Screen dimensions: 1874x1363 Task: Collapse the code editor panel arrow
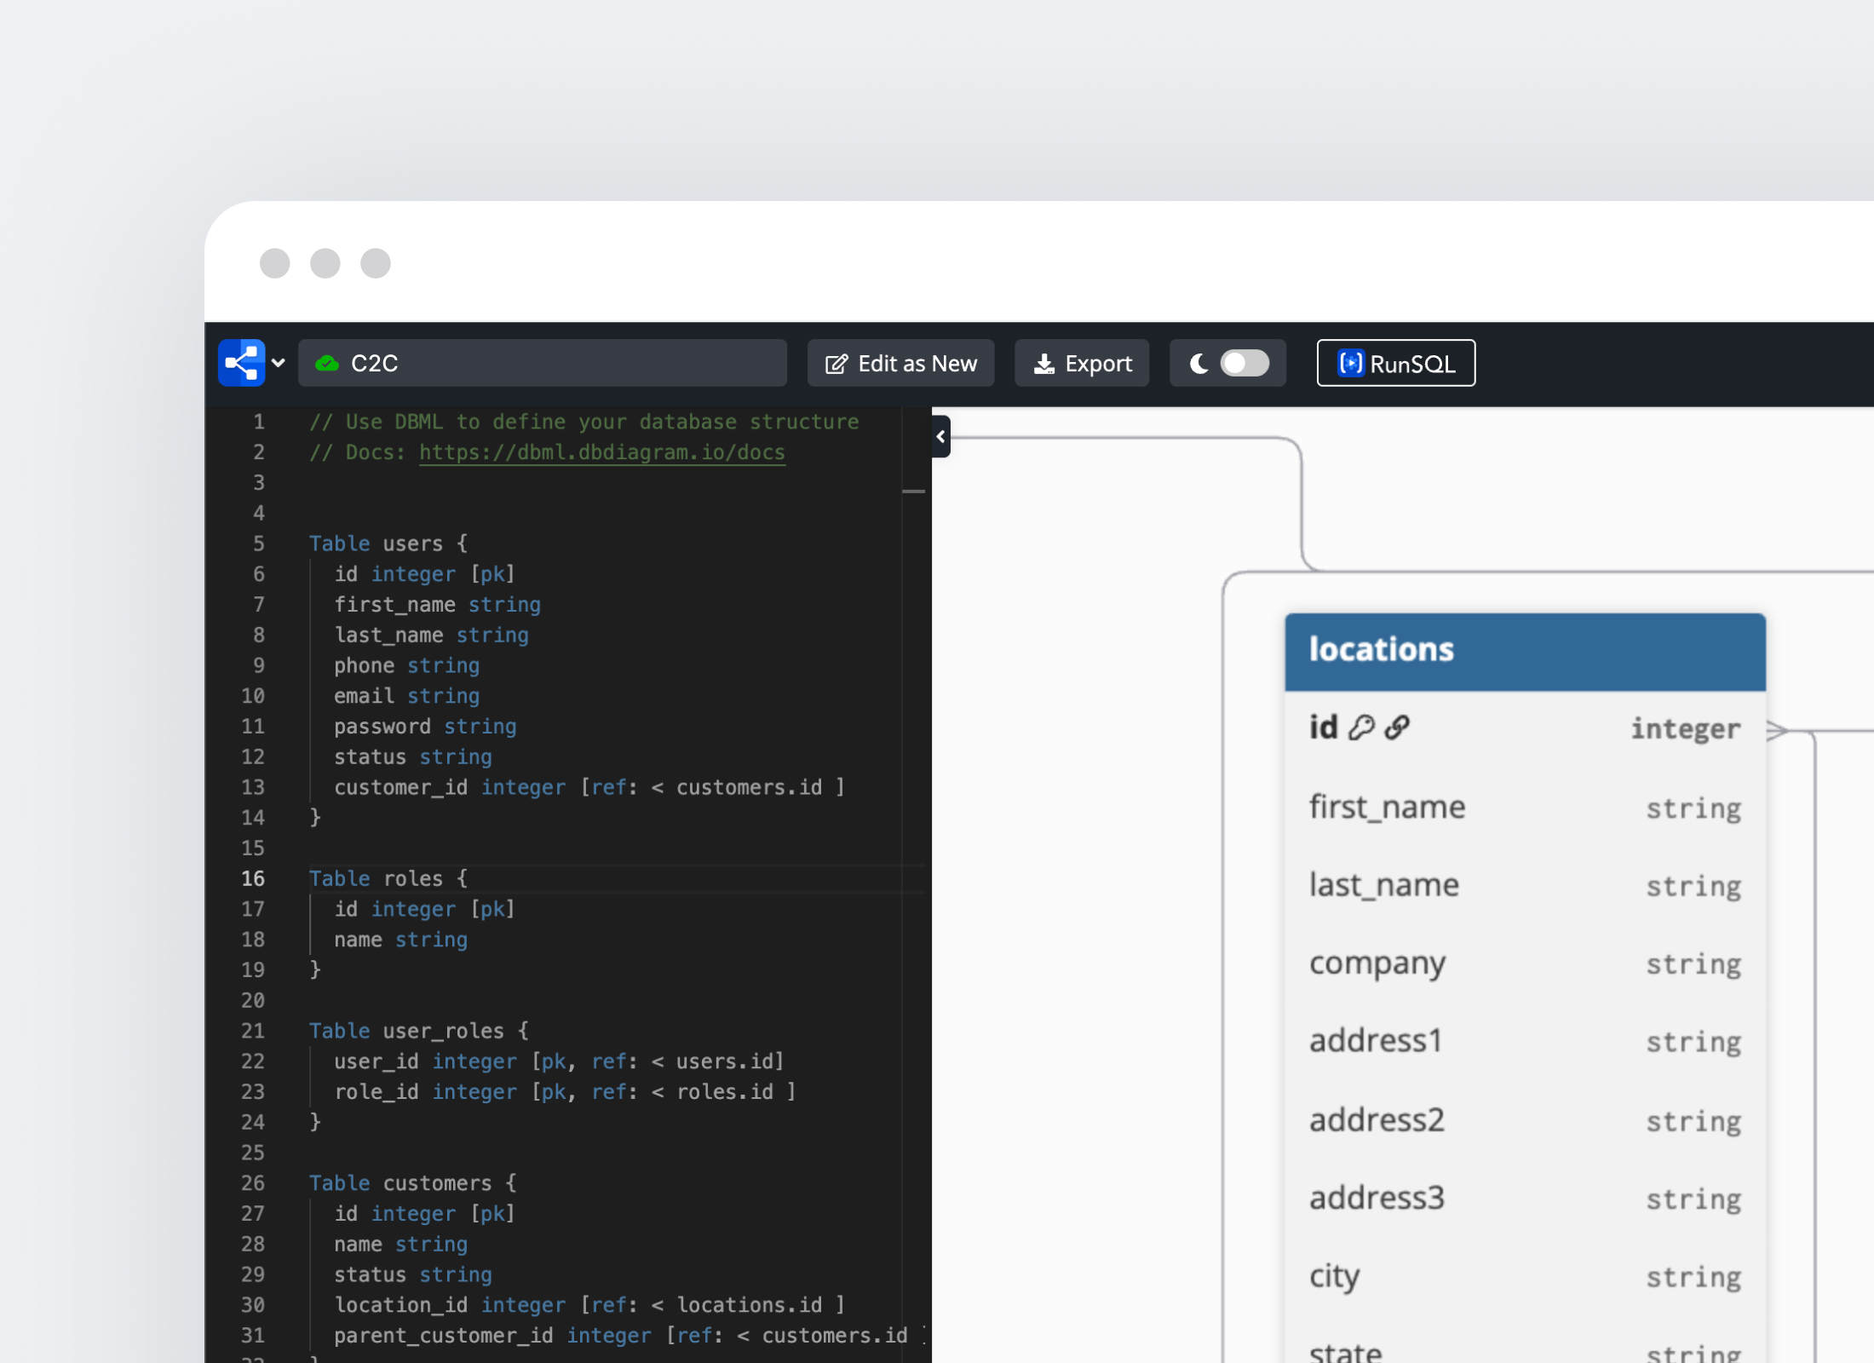click(940, 437)
